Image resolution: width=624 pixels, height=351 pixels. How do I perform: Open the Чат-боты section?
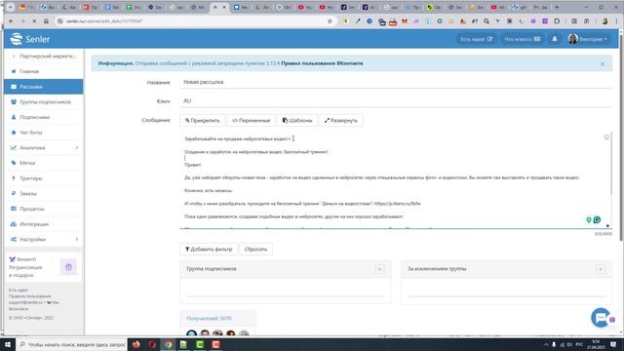tap(44, 133)
